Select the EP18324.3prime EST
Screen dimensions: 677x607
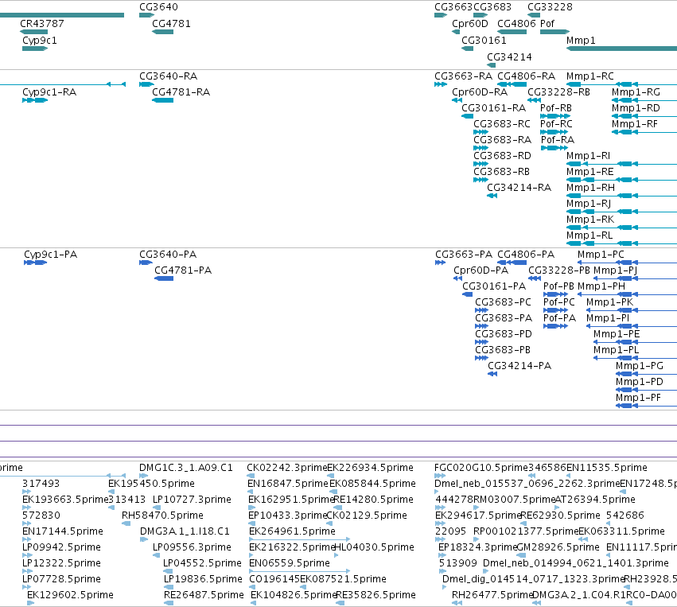click(442, 555)
